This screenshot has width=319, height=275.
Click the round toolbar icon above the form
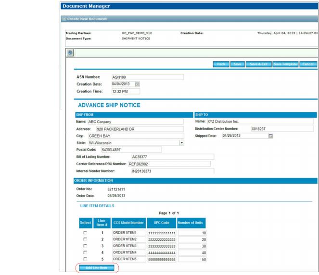tap(70, 53)
